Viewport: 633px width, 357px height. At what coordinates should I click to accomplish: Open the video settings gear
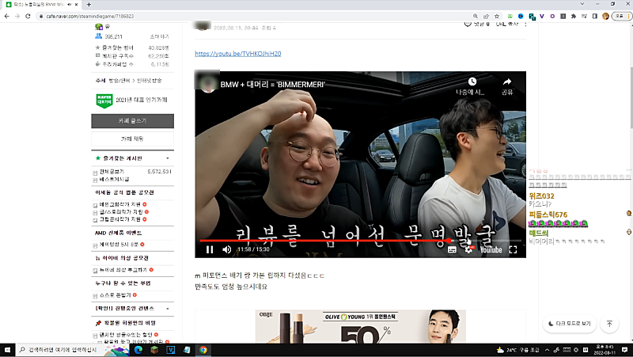coord(468,249)
